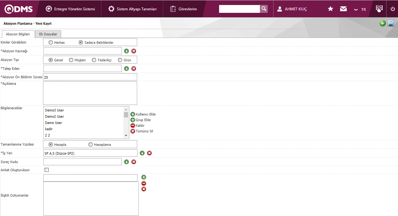Click the save floppy disk icon
This screenshot has width=398, height=216.
click(x=391, y=23)
